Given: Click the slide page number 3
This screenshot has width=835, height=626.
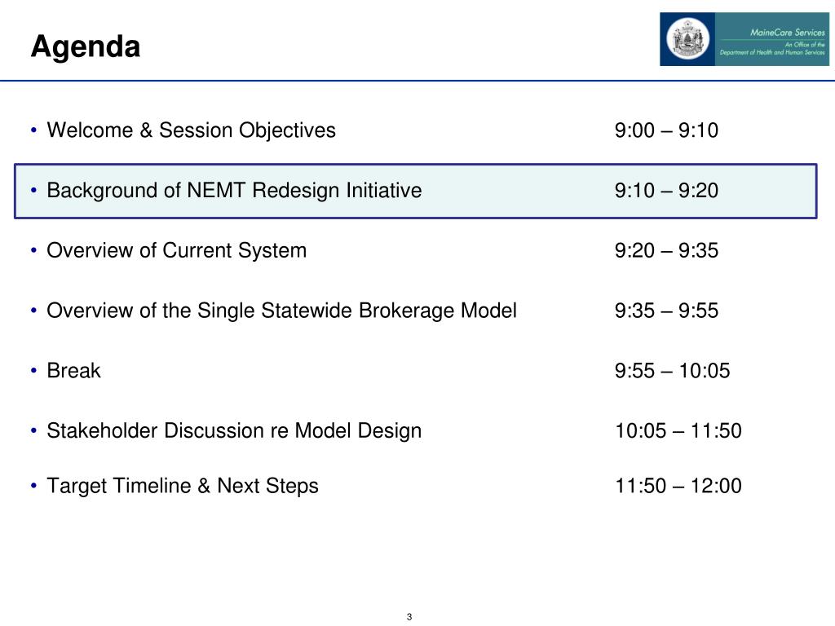Looking at the screenshot, I should 409,617.
